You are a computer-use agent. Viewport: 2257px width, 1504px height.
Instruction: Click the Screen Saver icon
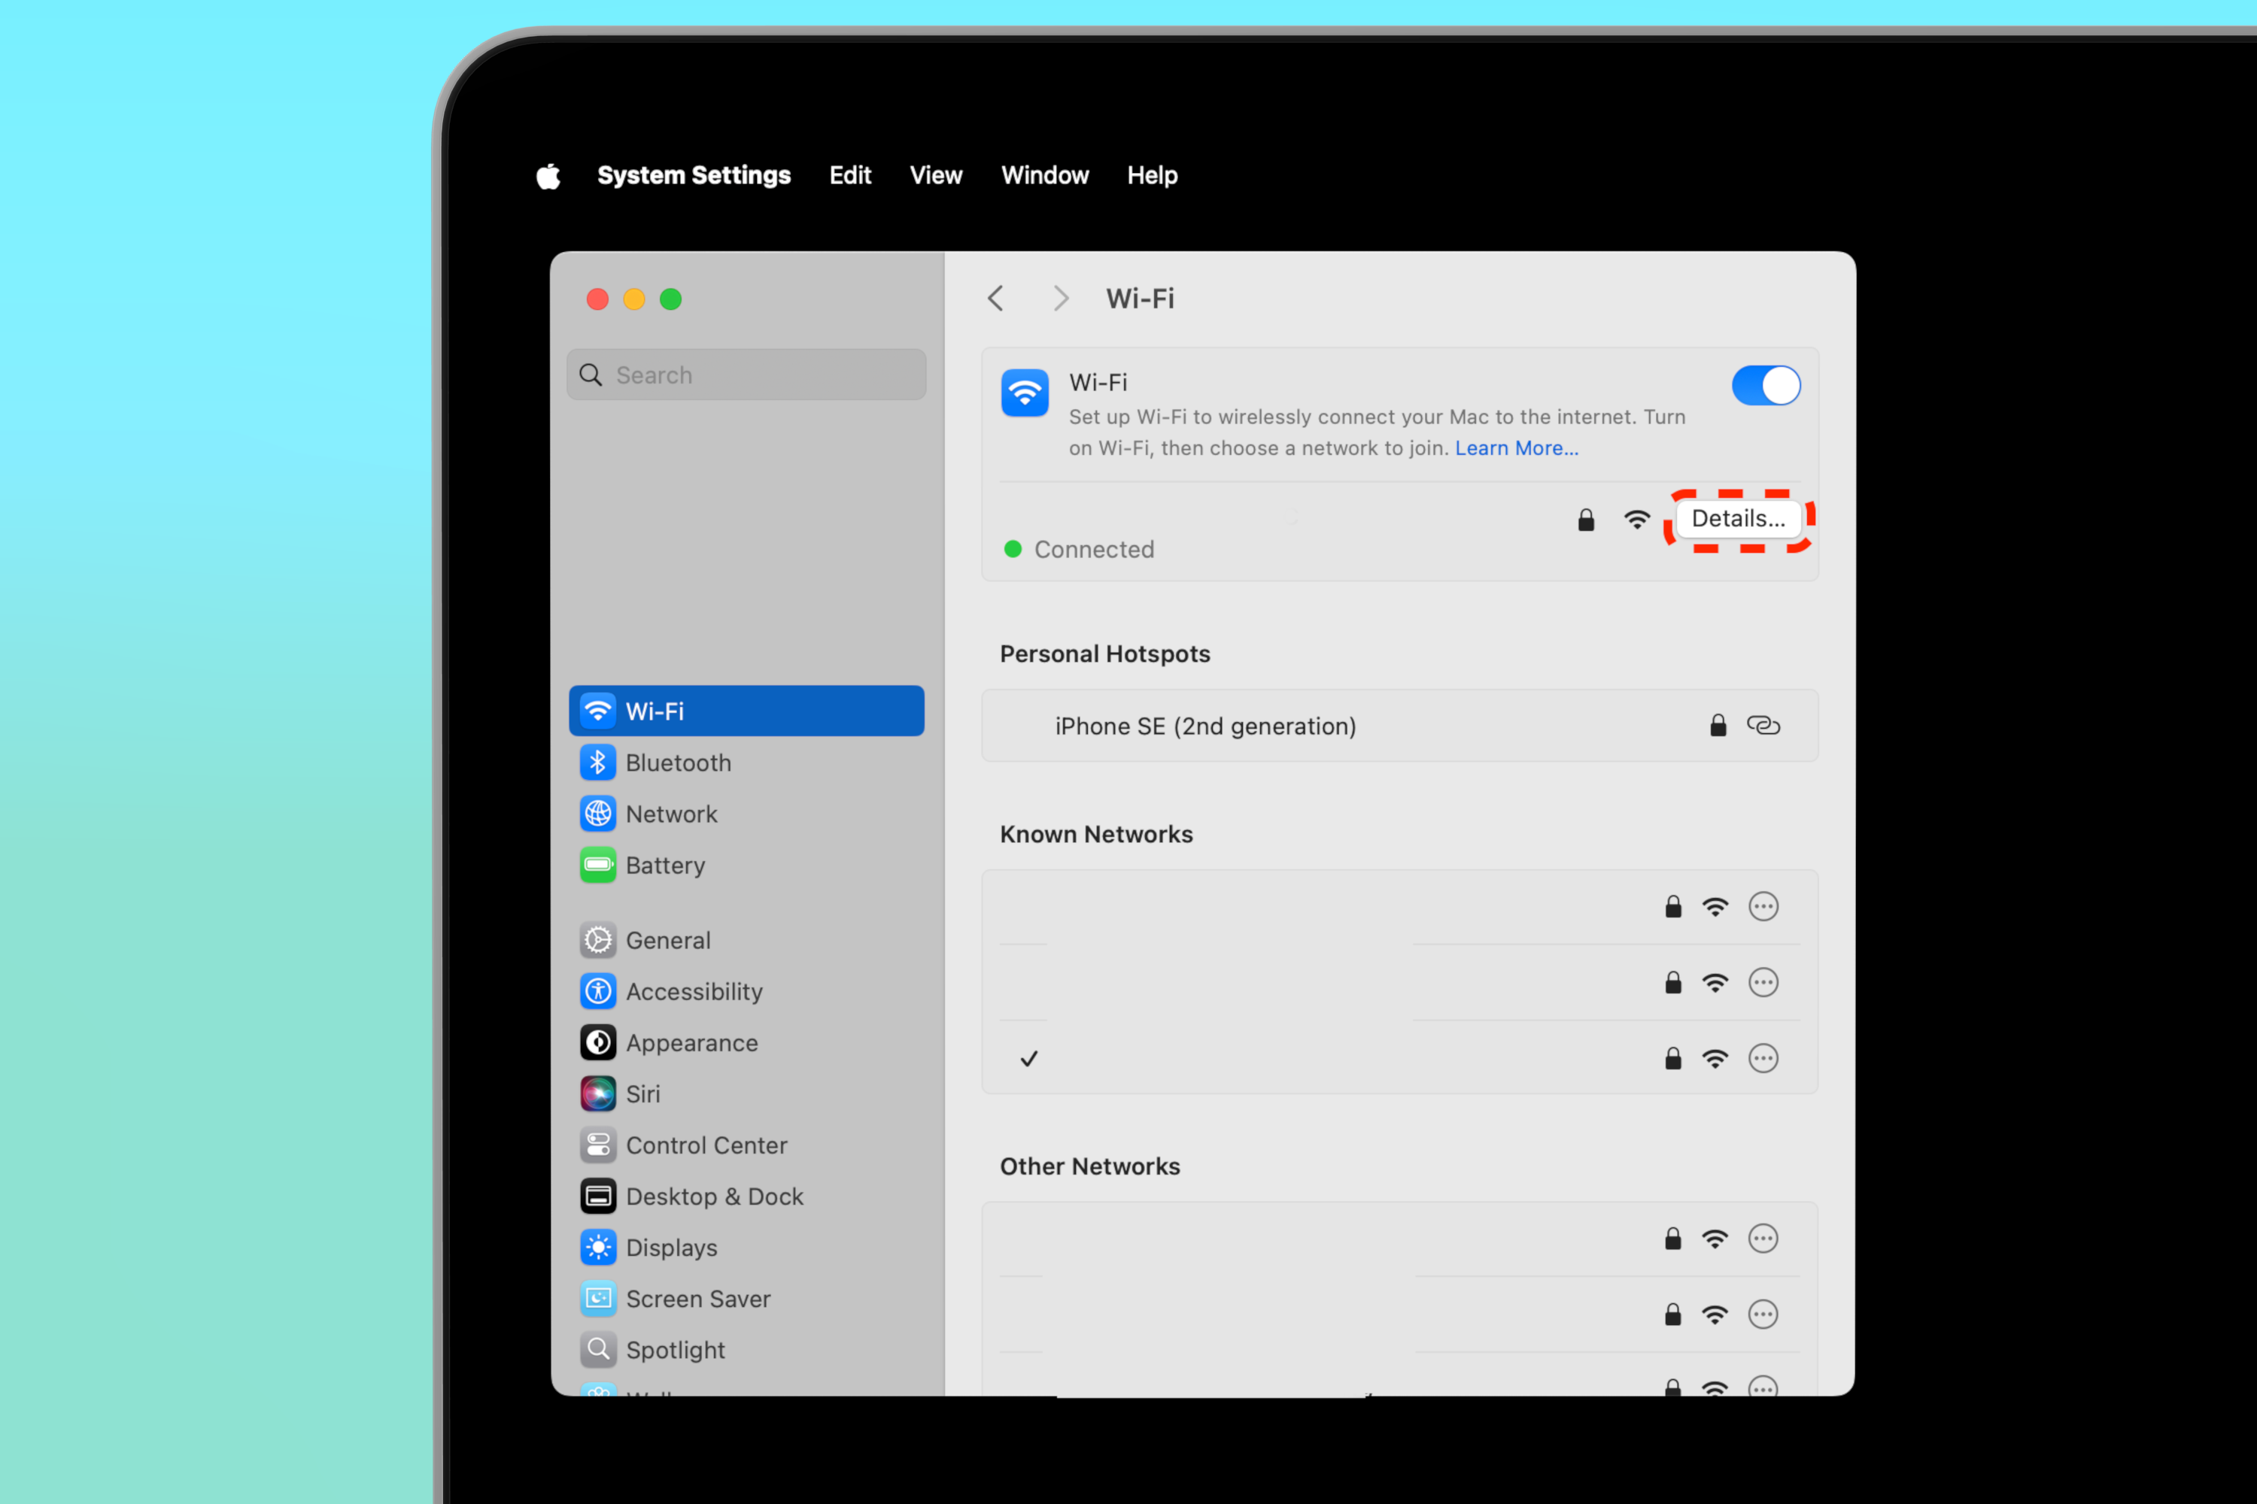pyautogui.click(x=598, y=1299)
